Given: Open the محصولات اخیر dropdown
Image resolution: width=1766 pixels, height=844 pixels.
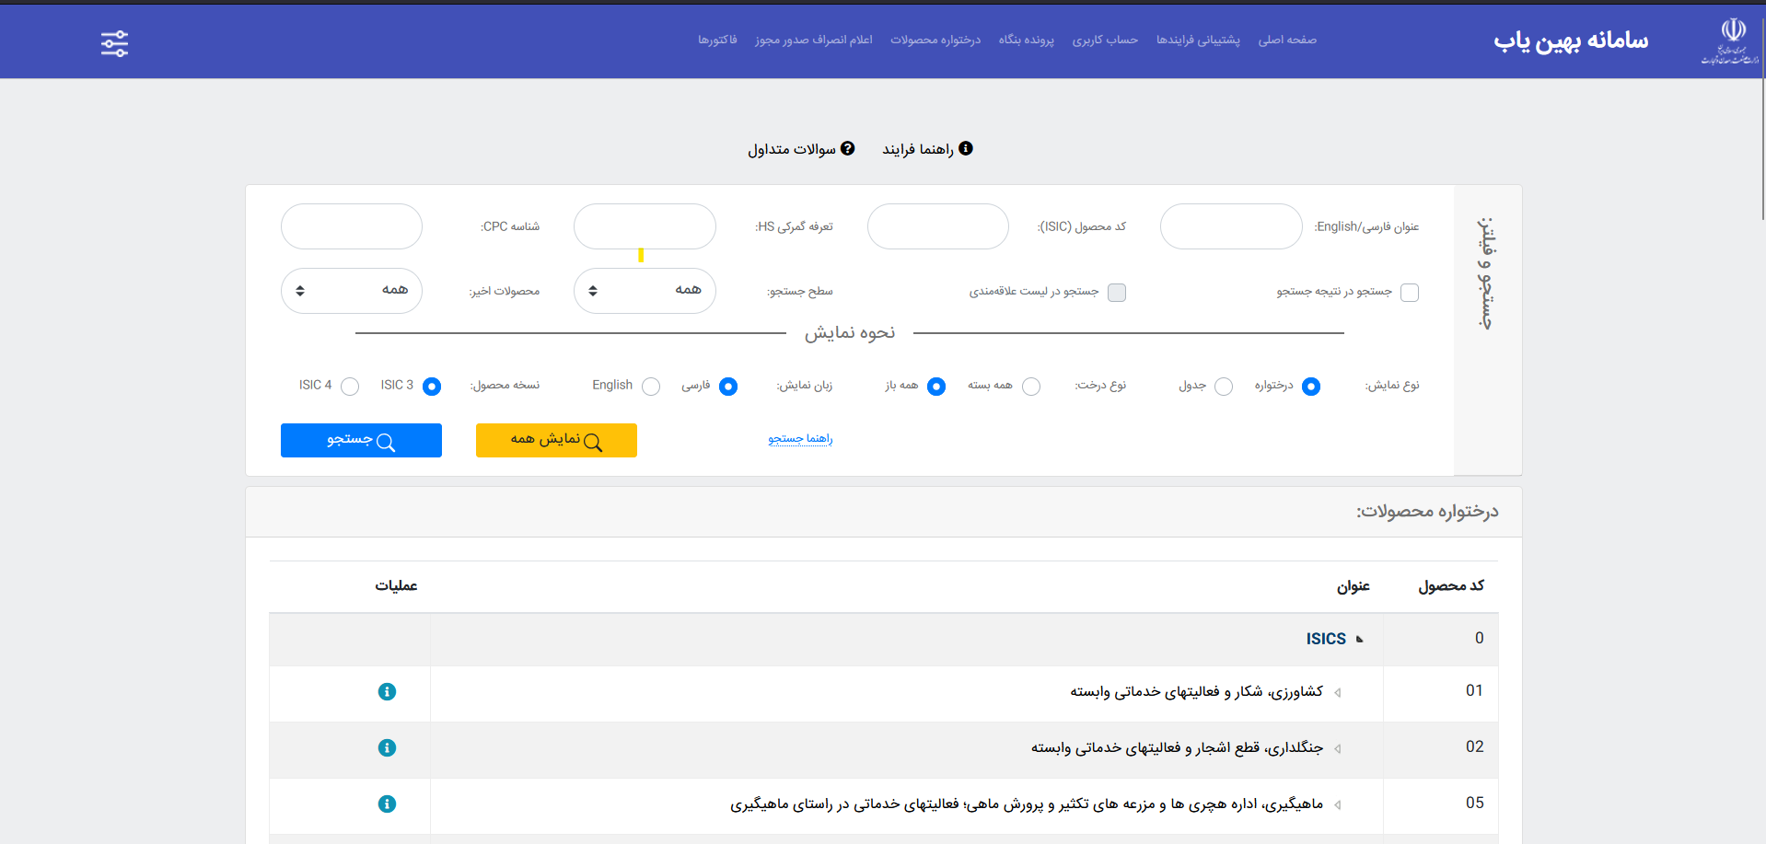Looking at the screenshot, I should click(x=351, y=291).
